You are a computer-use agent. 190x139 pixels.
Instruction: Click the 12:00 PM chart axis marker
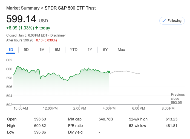tap(50, 108)
